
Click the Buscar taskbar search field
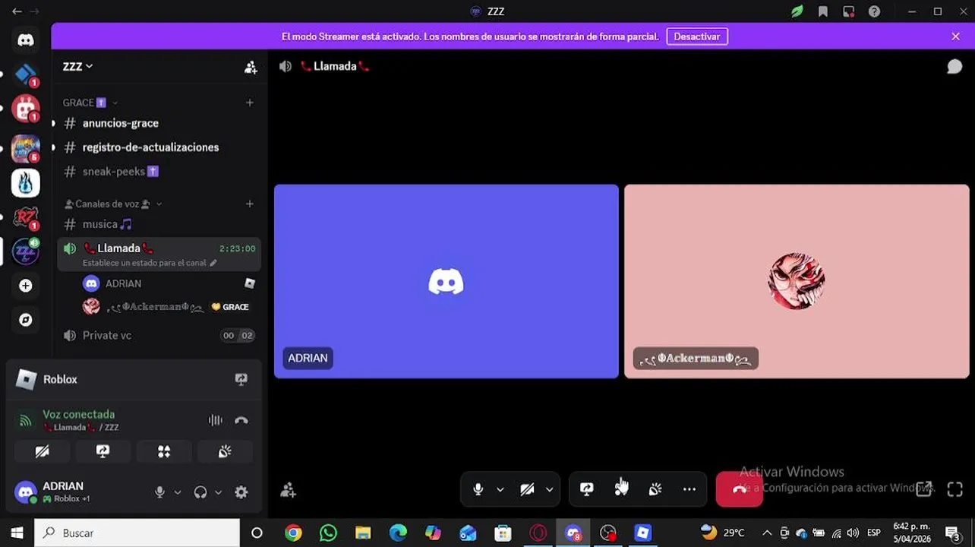[137, 533]
